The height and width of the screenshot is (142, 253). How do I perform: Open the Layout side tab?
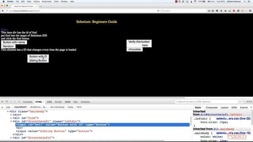click(x=225, y=108)
